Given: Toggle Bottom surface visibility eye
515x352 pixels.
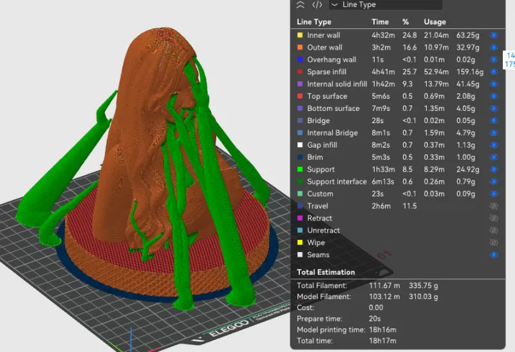Looking at the screenshot, I should tap(494, 108).
